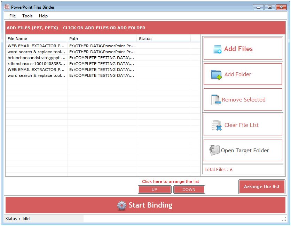
Task: Click the gear icon on Start Binding
Action: (x=122, y=205)
